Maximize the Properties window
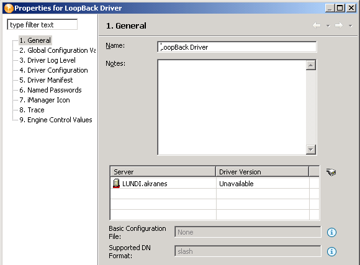Image resolution: width=360 pixels, height=265 pixels. [x=340, y=8]
